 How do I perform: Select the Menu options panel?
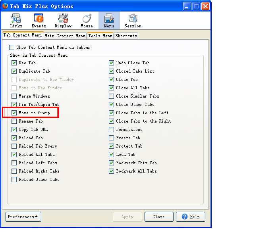[x=109, y=21]
